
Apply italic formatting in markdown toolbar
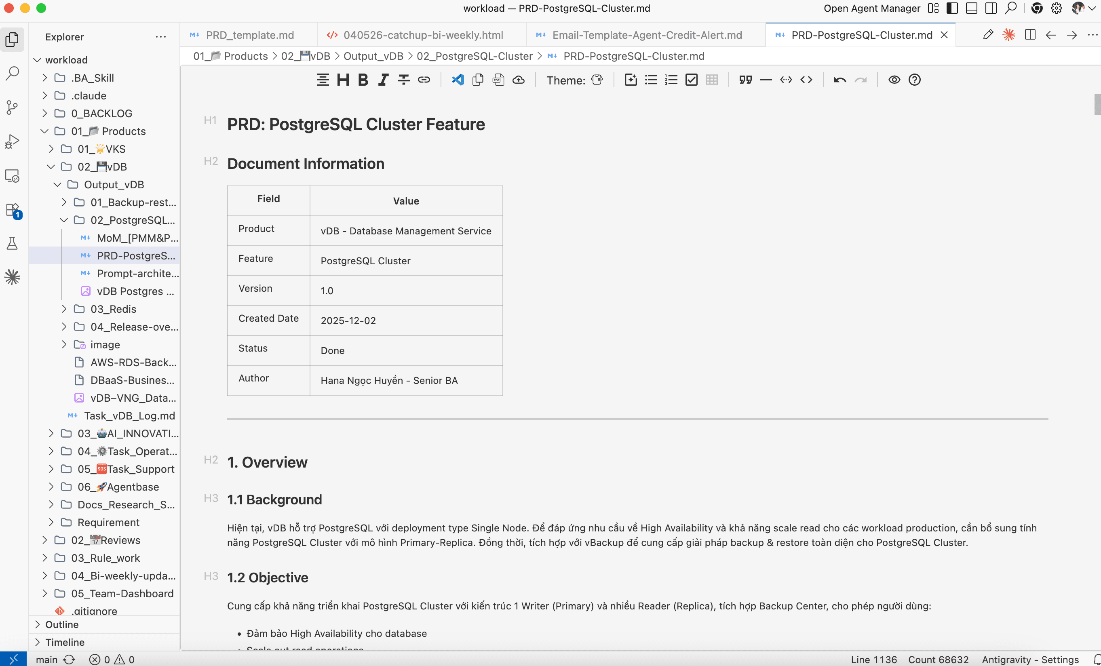point(383,80)
